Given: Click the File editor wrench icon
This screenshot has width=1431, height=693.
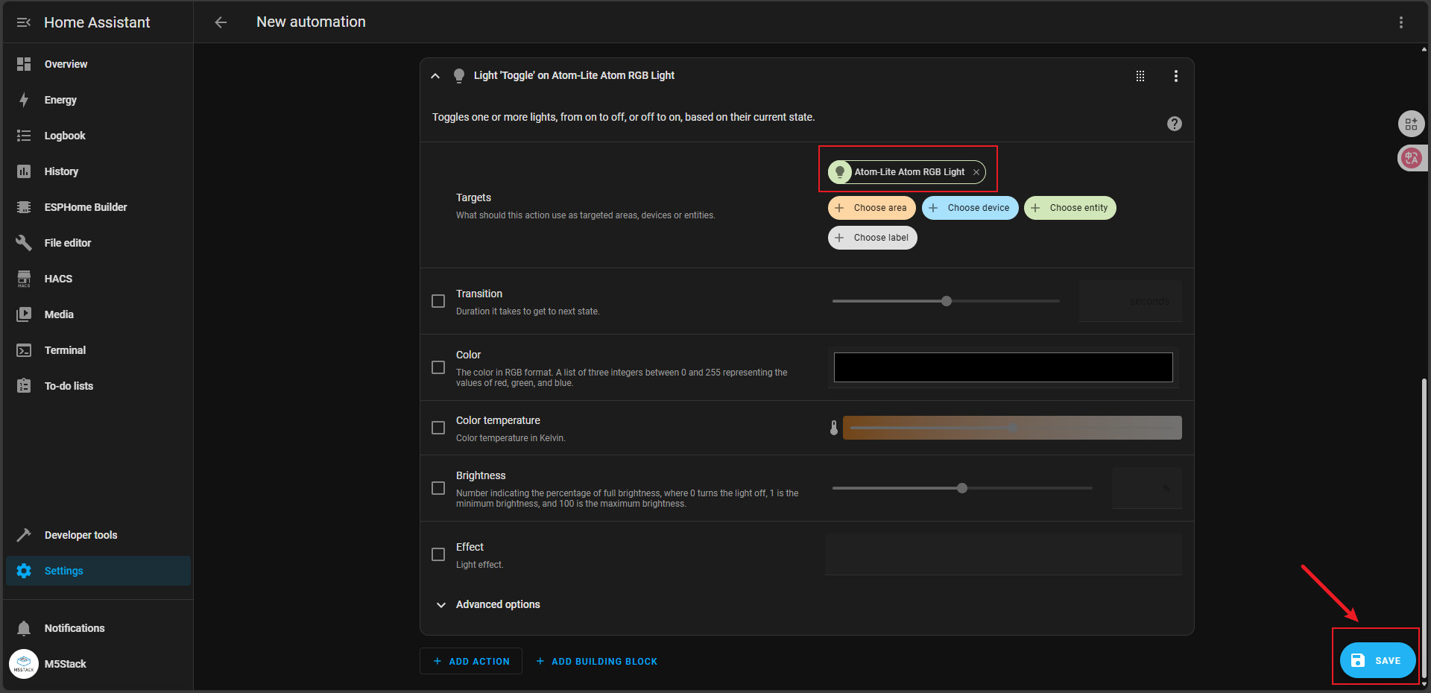Looking at the screenshot, I should pyautogui.click(x=24, y=243).
